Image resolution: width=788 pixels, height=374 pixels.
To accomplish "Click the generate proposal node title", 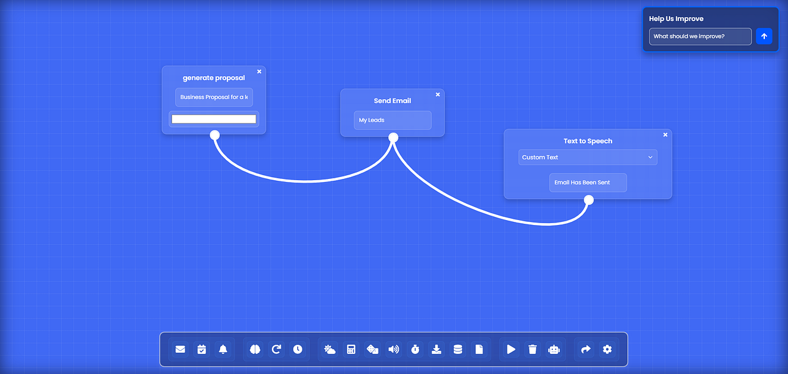I will (x=214, y=78).
